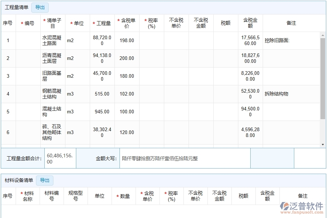Click the 金额大写 amount text field
Image resolution: width=327 pixels, height=218 pixels.
[185, 158]
